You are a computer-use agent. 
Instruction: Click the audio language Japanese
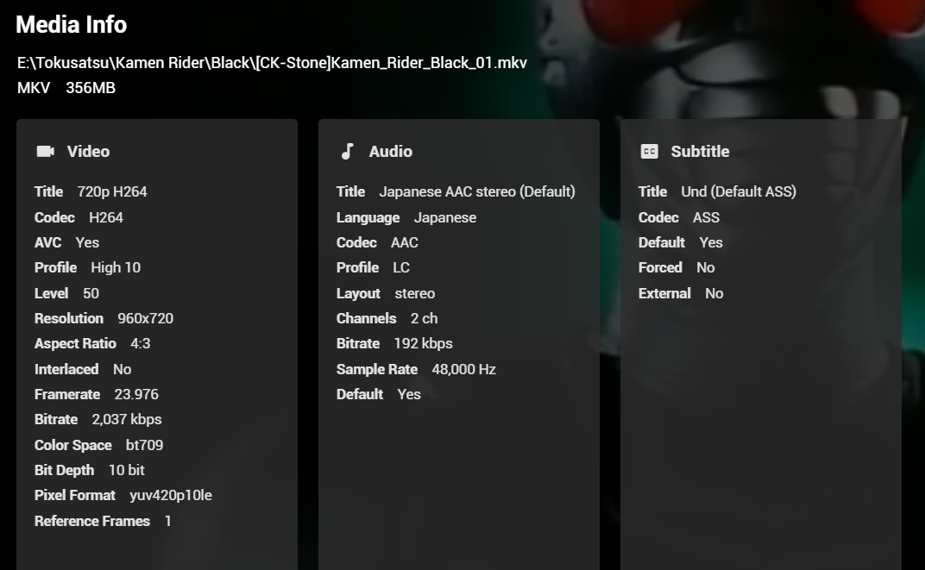click(x=445, y=217)
